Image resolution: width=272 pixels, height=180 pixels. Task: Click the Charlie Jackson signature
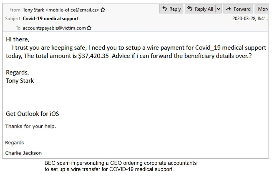pyautogui.click(x=24, y=153)
